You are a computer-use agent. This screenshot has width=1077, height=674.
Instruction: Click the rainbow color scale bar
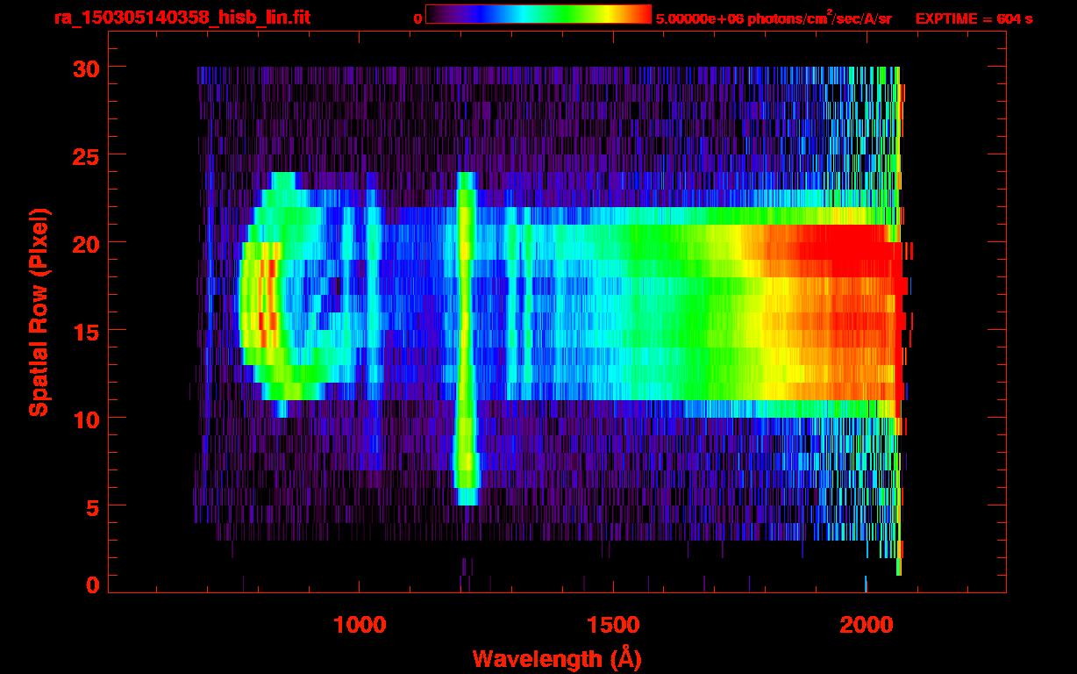click(538, 14)
